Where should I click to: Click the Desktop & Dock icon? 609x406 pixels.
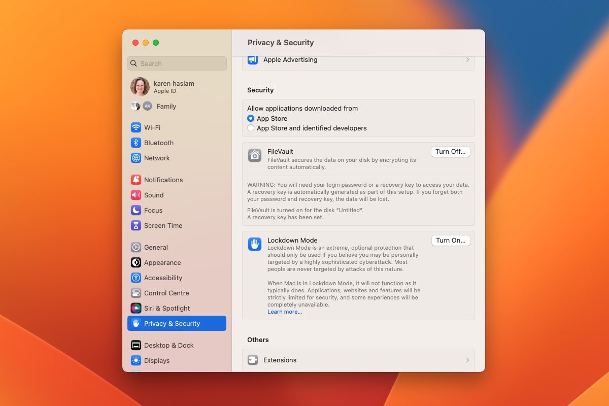tap(136, 345)
